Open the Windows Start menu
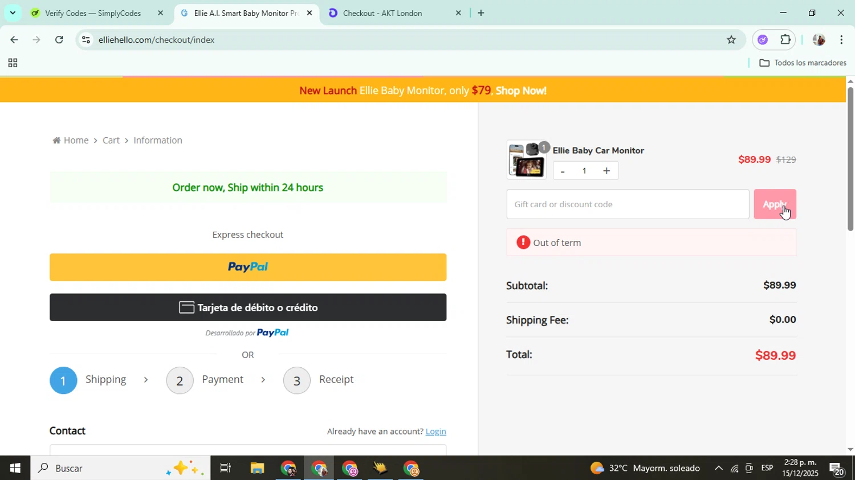This screenshot has height=480, width=855. pos(15,468)
